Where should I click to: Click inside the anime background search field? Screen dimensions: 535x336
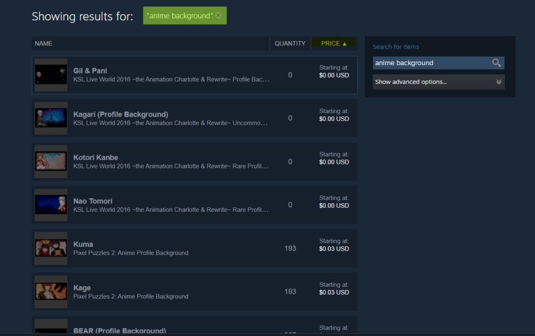click(428, 63)
